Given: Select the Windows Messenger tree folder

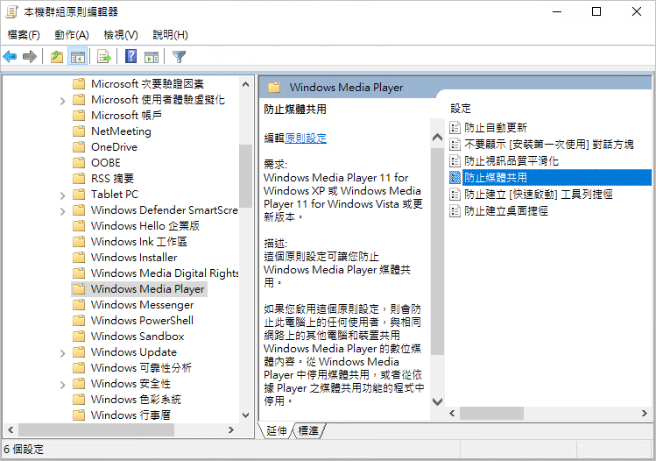Looking at the screenshot, I should [142, 305].
